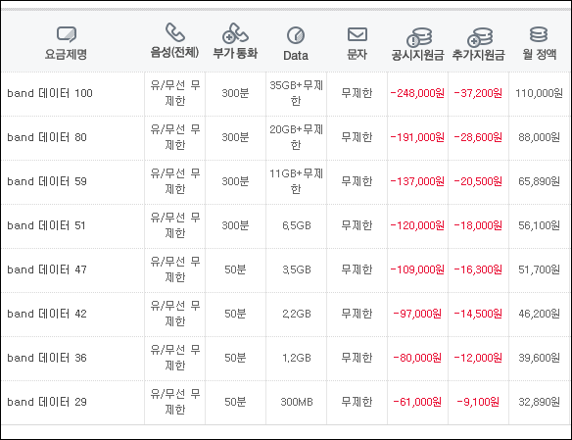Select the band 데이터 59 plan name
The height and width of the screenshot is (440, 572).
[47, 181]
